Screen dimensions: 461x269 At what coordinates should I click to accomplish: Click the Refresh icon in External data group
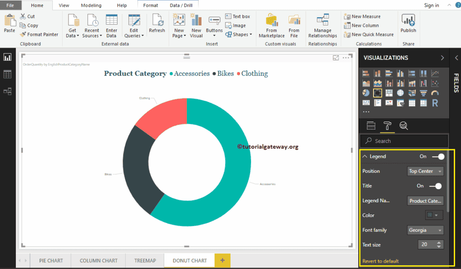(x=157, y=25)
